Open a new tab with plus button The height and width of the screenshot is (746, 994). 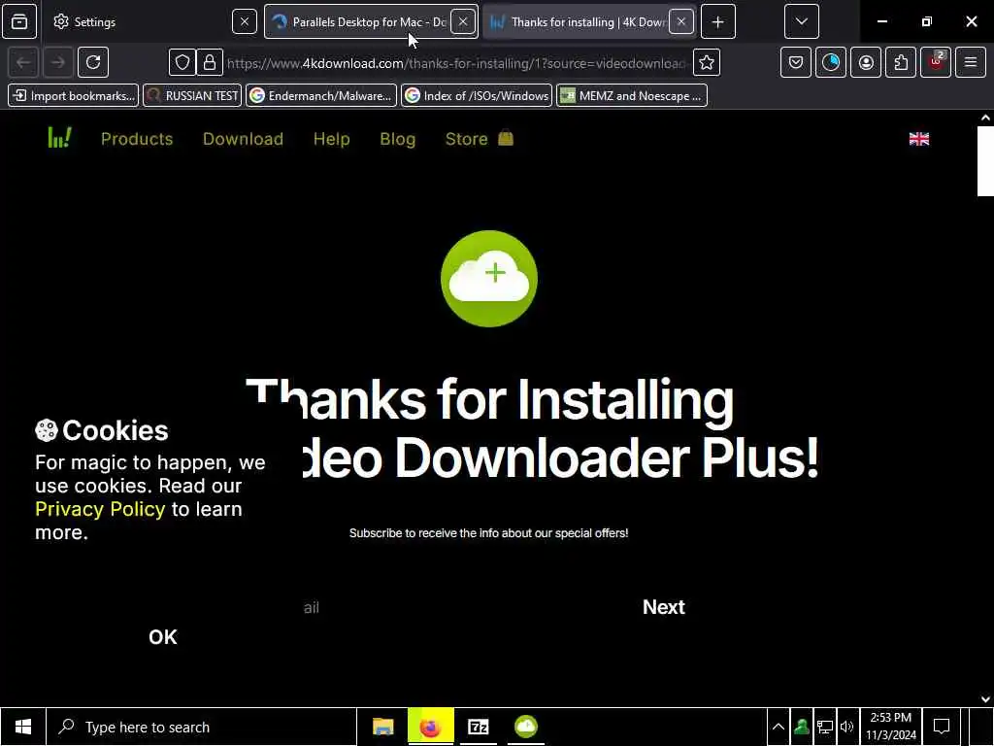point(717,22)
